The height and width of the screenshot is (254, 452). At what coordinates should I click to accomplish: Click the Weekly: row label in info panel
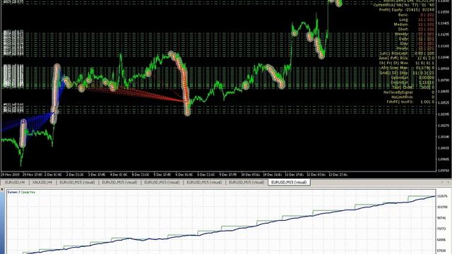pos(402,34)
